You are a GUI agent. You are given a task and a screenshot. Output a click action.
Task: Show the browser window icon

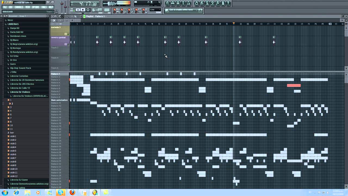[183, 3]
